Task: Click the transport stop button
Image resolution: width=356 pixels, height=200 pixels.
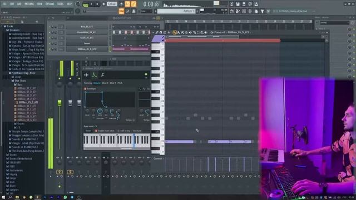Action: (97, 4)
